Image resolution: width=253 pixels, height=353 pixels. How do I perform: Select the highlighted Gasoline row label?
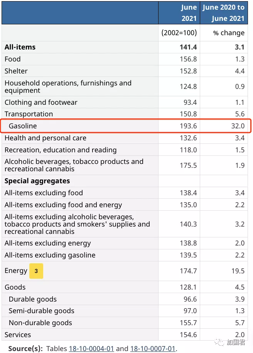pyautogui.click(x=23, y=126)
